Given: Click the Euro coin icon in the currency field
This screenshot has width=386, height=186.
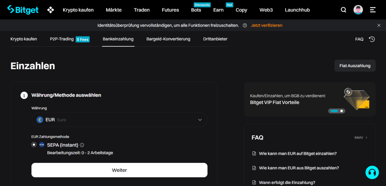Looking at the screenshot, I should [x=40, y=120].
